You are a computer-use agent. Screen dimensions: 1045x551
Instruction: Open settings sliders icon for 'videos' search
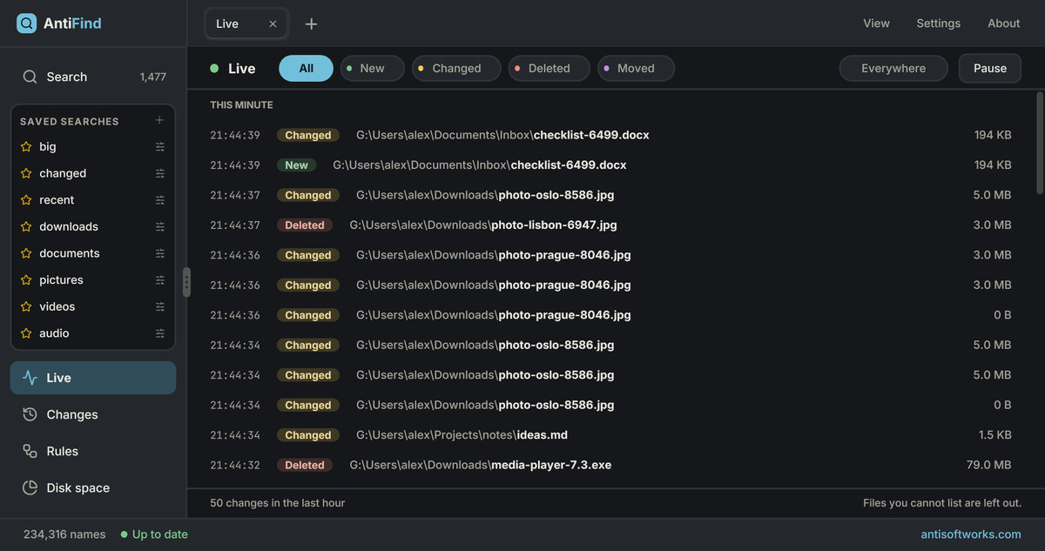pos(159,306)
